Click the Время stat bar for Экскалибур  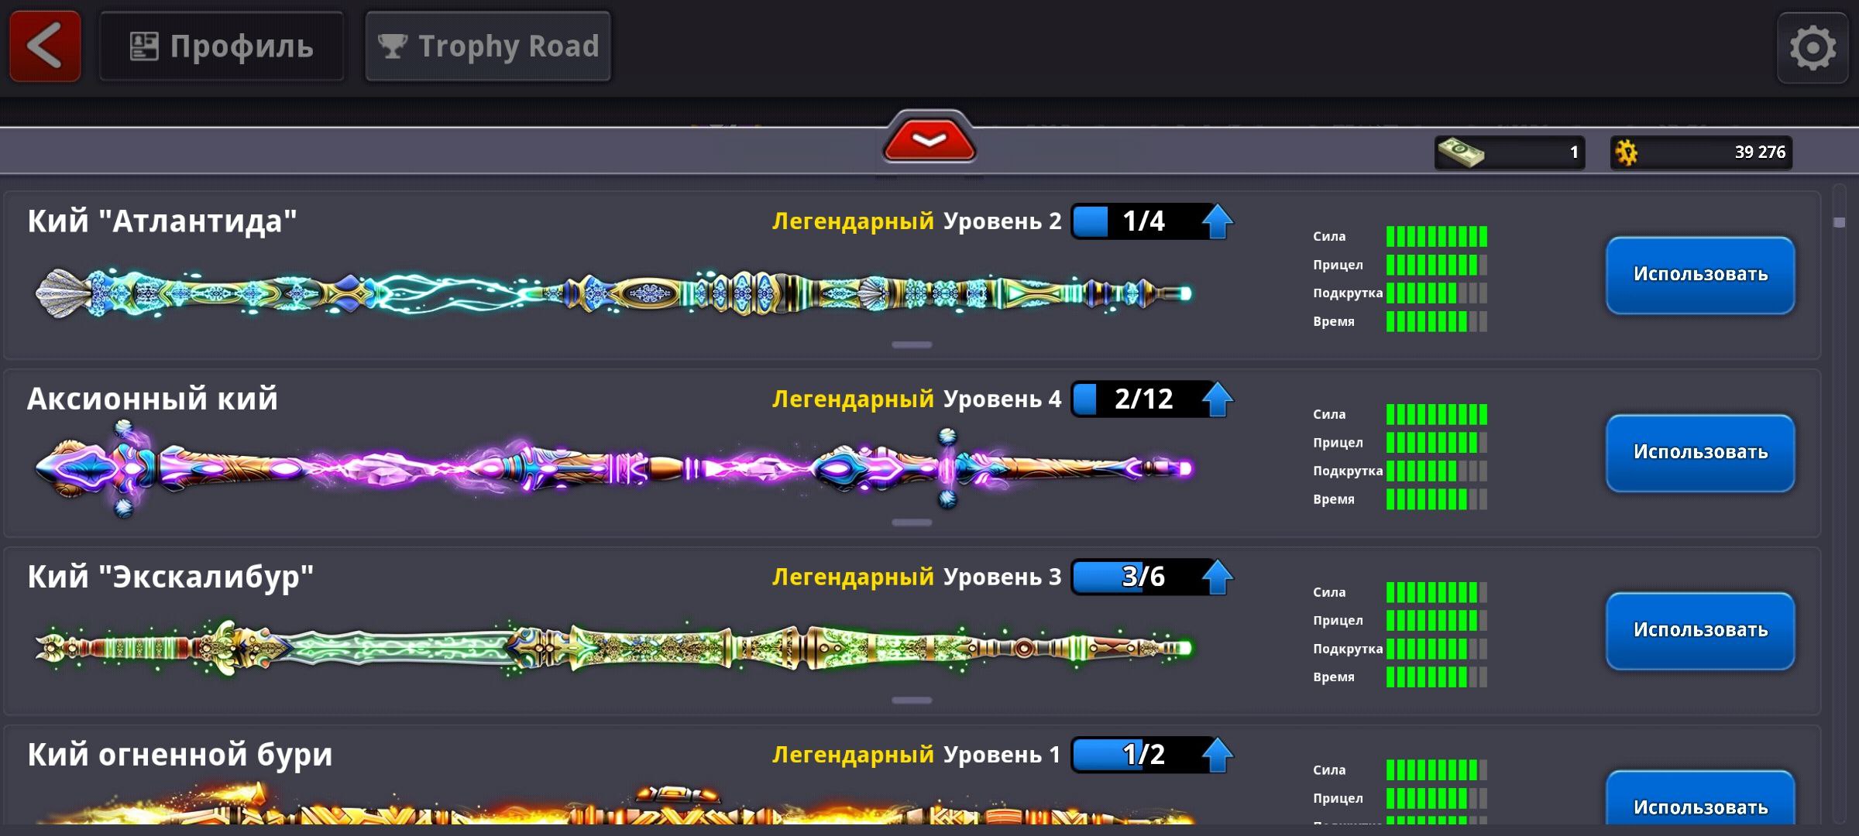1436,677
